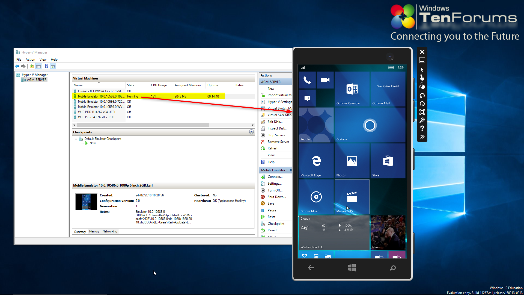Click Shut Down... action
Viewport: 524px width, 295px height.
[x=277, y=197]
